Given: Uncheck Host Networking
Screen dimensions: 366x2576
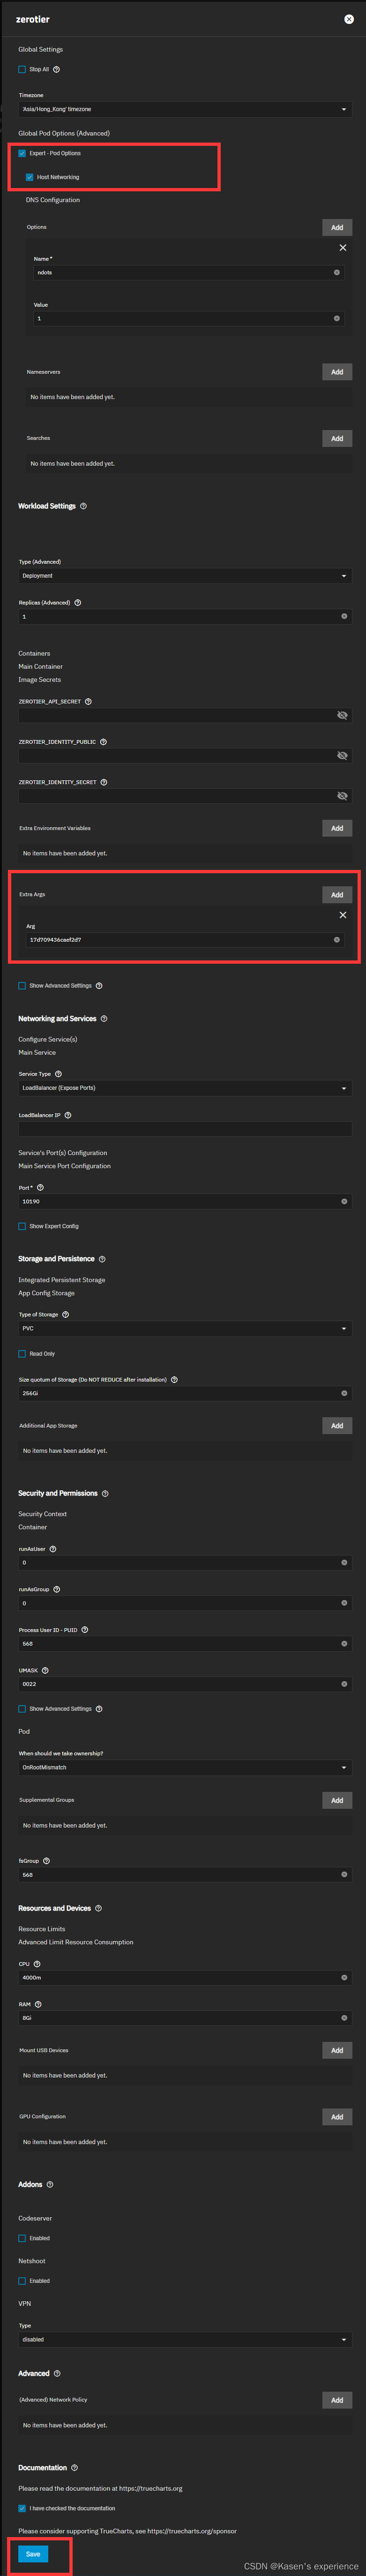Looking at the screenshot, I should coord(29,177).
